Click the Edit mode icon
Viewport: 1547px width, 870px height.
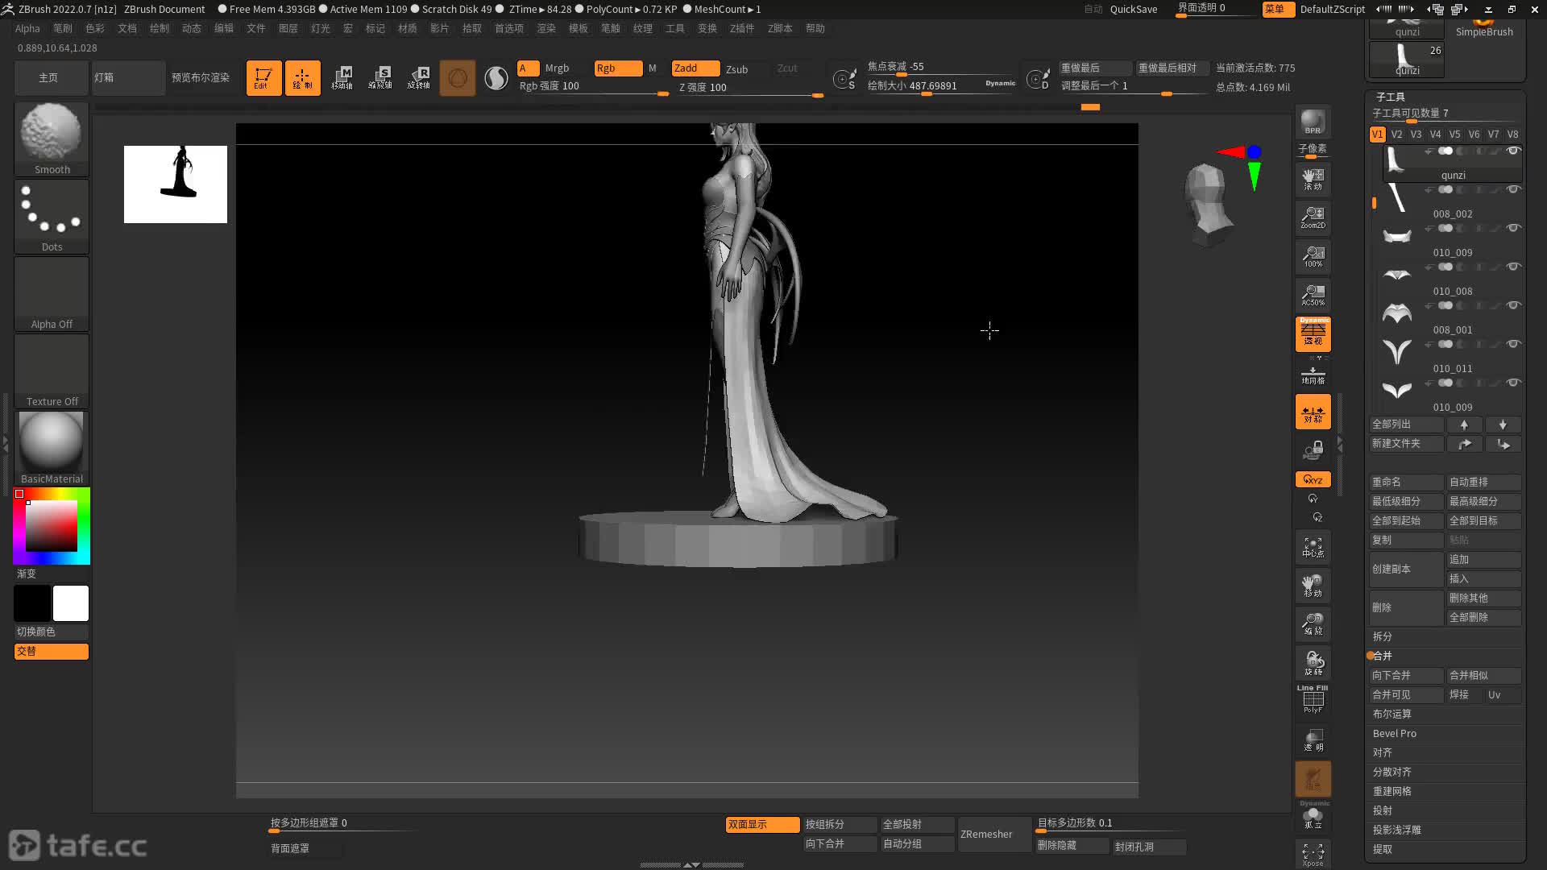coord(263,78)
